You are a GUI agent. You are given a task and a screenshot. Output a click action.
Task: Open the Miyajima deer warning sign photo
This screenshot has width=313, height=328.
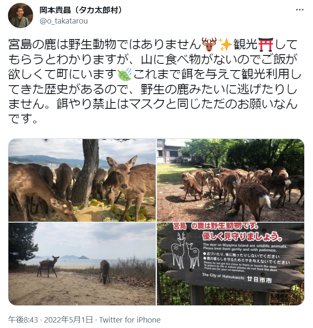tap(230, 264)
